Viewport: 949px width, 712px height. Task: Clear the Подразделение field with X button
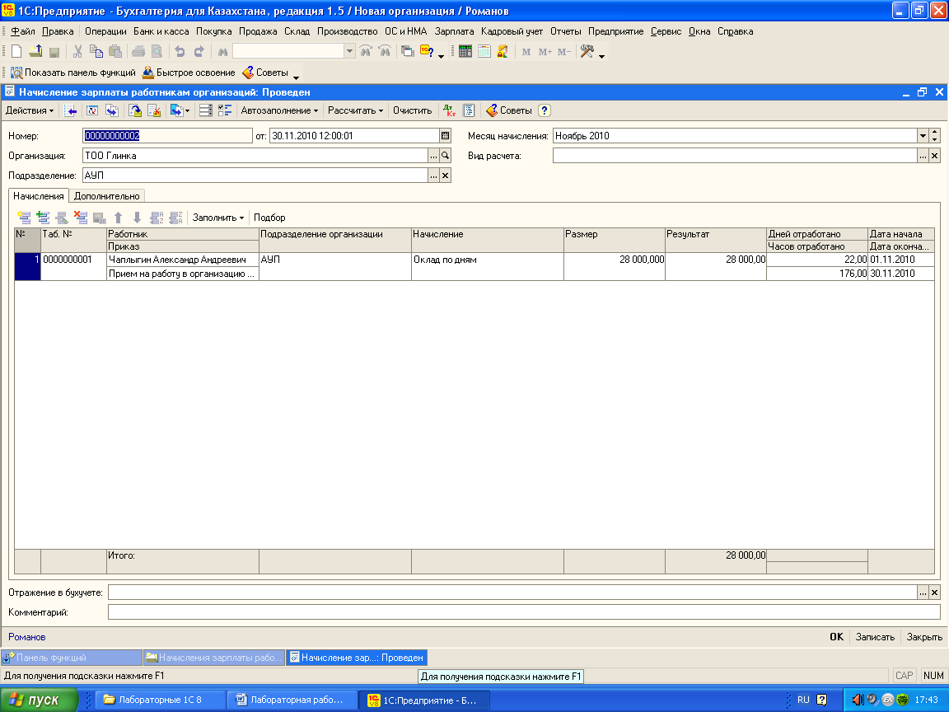(x=446, y=176)
